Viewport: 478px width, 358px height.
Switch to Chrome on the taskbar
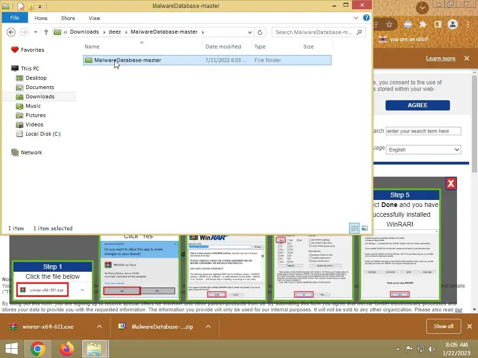click(38, 349)
